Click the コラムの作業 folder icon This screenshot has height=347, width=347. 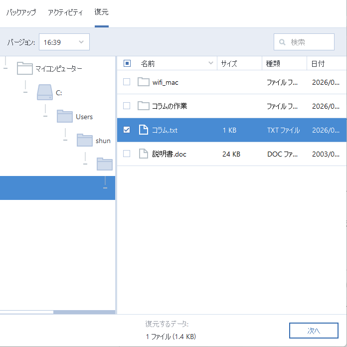tap(144, 106)
